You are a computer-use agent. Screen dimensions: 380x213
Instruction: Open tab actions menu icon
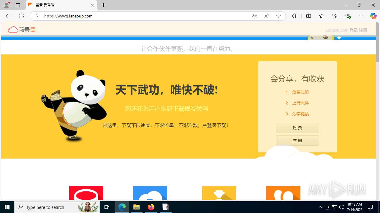tap(18, 5)
